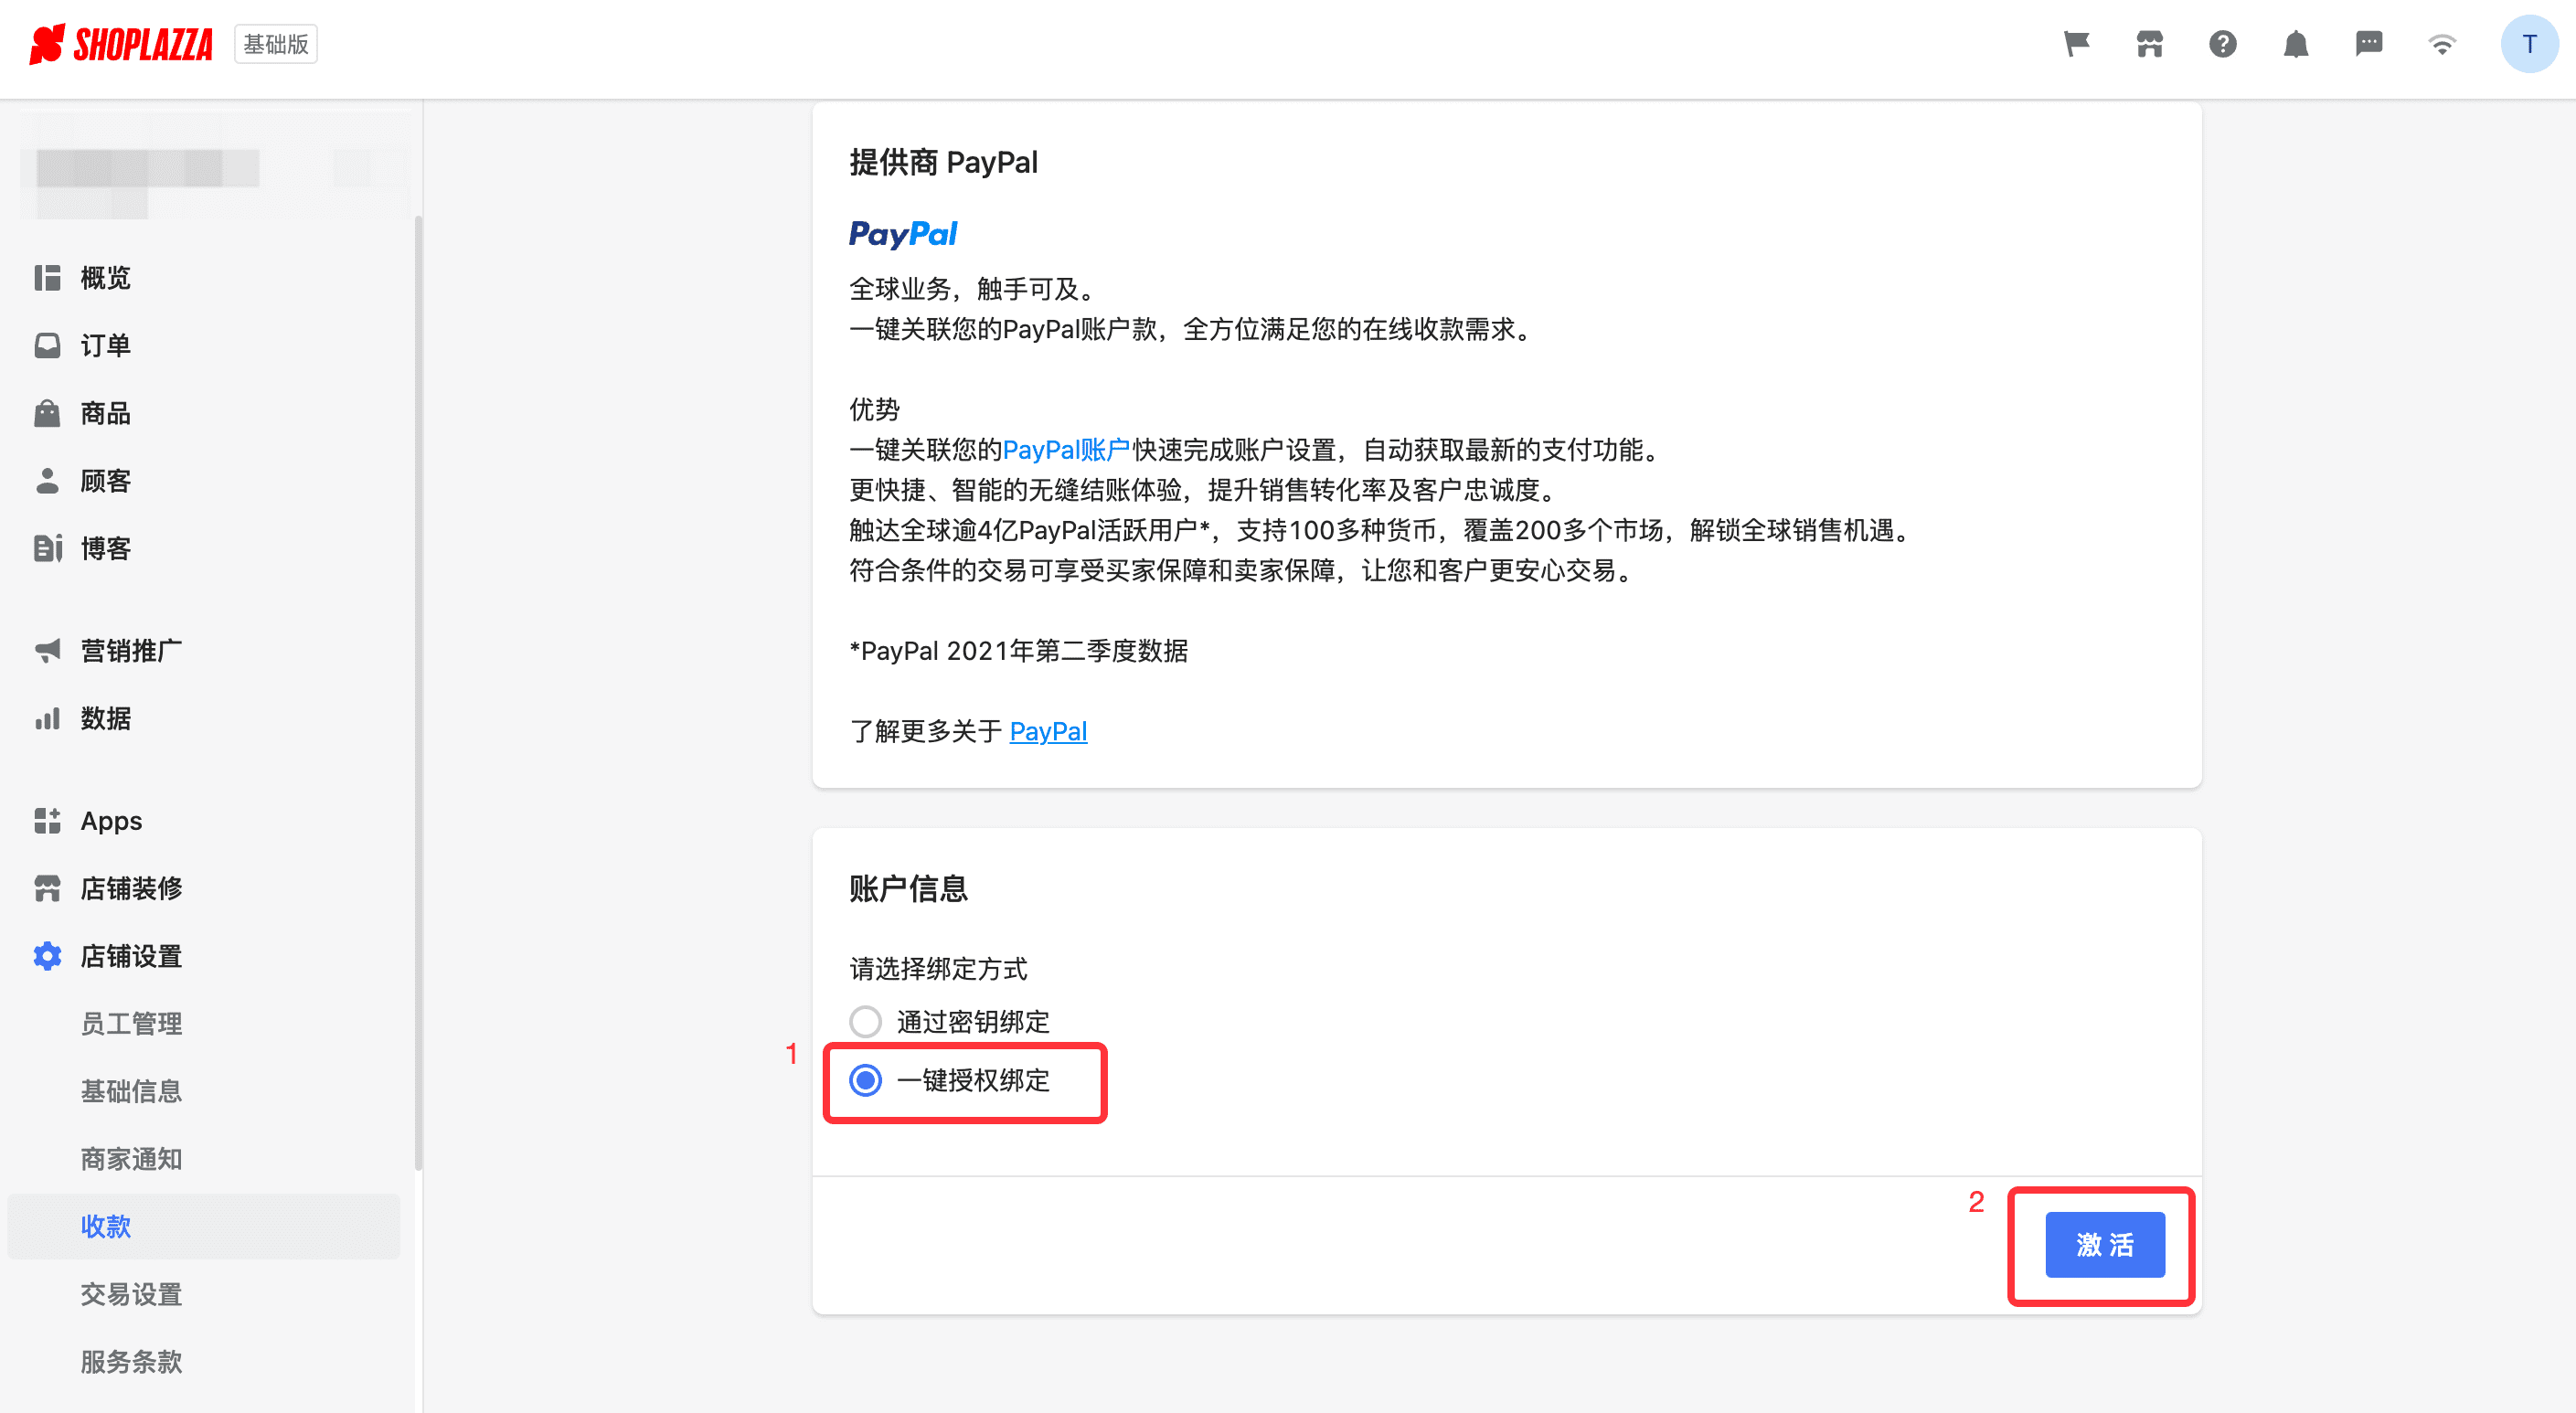
Task: Open the user avatar T menu
Action: click(2529, 44)
